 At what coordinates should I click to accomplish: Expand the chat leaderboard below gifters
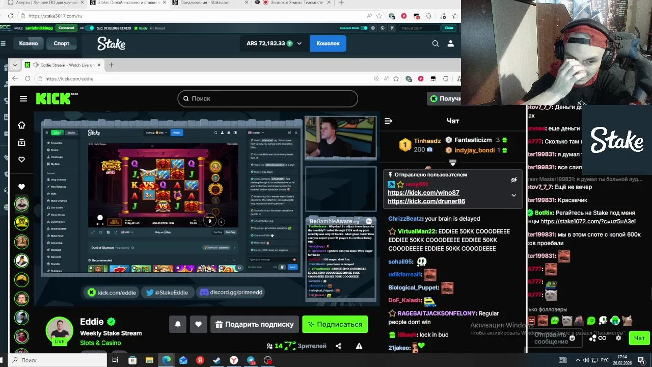click(452, 163)
